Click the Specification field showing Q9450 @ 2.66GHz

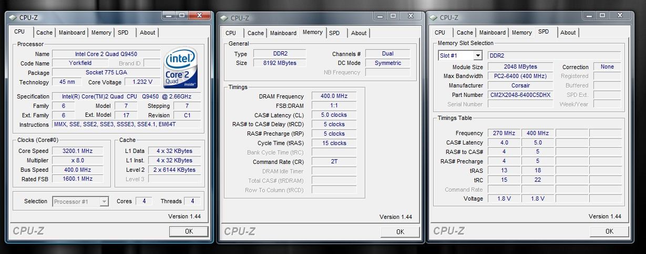127,96
